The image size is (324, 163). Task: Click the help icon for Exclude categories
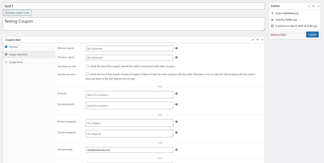click(x=176, y=132)
